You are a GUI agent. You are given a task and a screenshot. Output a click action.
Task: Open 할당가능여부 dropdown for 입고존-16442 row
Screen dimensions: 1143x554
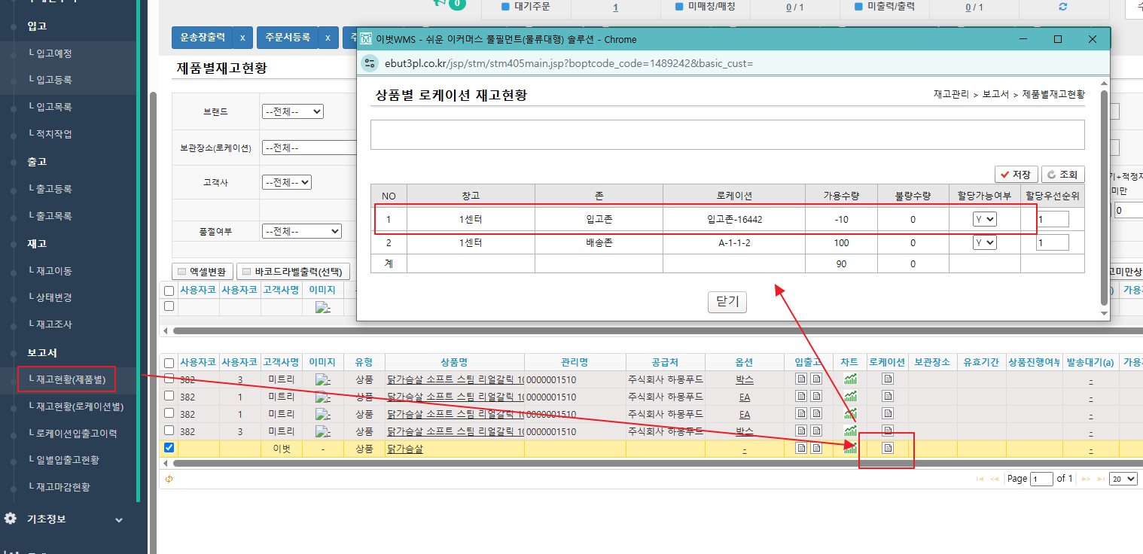click(984, 219)
